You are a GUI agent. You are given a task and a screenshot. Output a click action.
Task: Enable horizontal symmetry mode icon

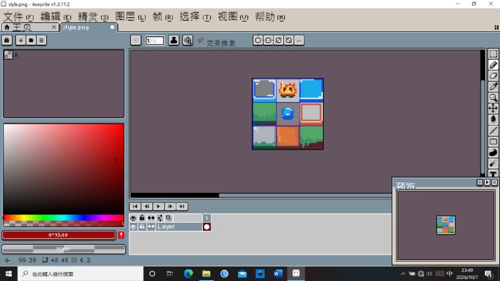pyautogui.click(x=258, y=40)
